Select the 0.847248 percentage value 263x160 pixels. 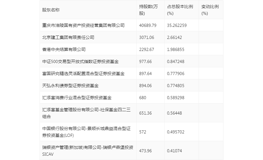176,61
